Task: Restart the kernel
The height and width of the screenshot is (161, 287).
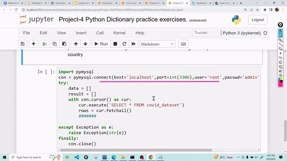Action: 124,44
